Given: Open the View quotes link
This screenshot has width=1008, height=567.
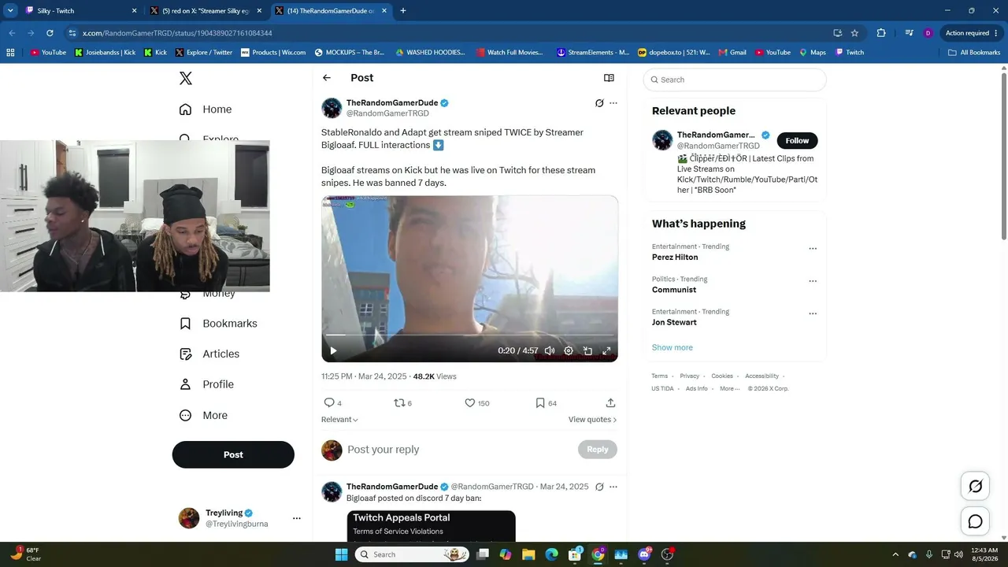Looking at the screenshot, I should click(x=592, y=420).
